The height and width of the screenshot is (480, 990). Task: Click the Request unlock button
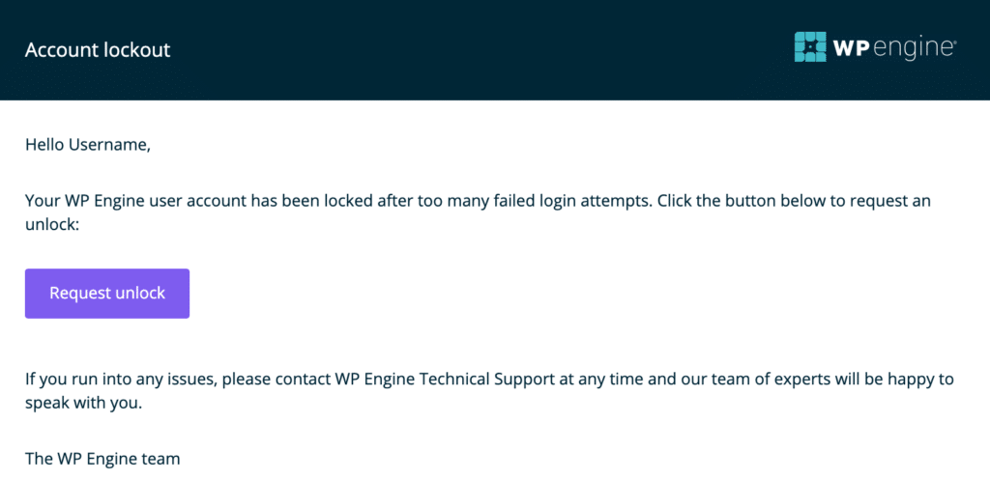pyautogui.click(x=107, y=294)
